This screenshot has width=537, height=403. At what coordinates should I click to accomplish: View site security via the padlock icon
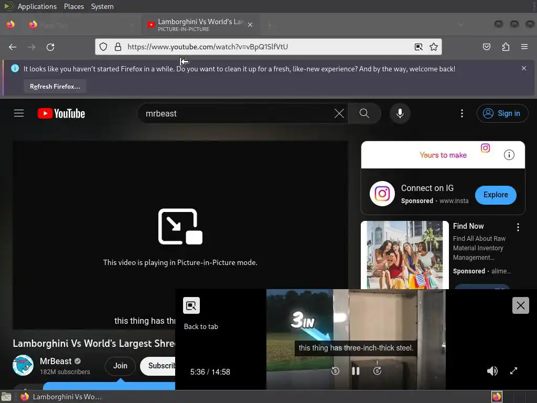pos(118,47)
